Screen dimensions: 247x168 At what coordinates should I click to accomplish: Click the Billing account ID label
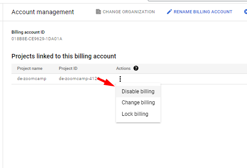pyautogui.click(x=28, y=32)
